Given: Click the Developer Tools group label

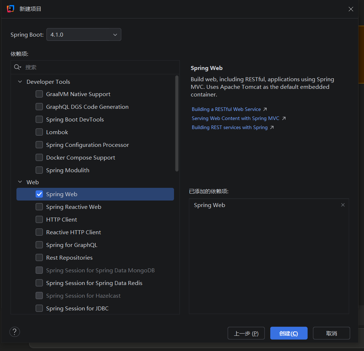Looking at the screenshot, I should [x=48, y=82].
